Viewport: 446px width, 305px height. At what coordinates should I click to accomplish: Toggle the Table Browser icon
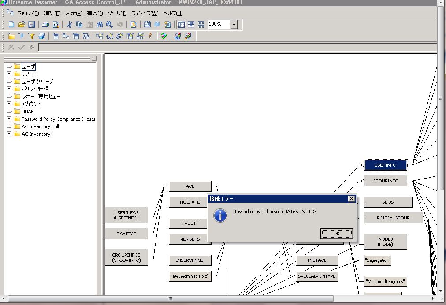coord(191,25)
